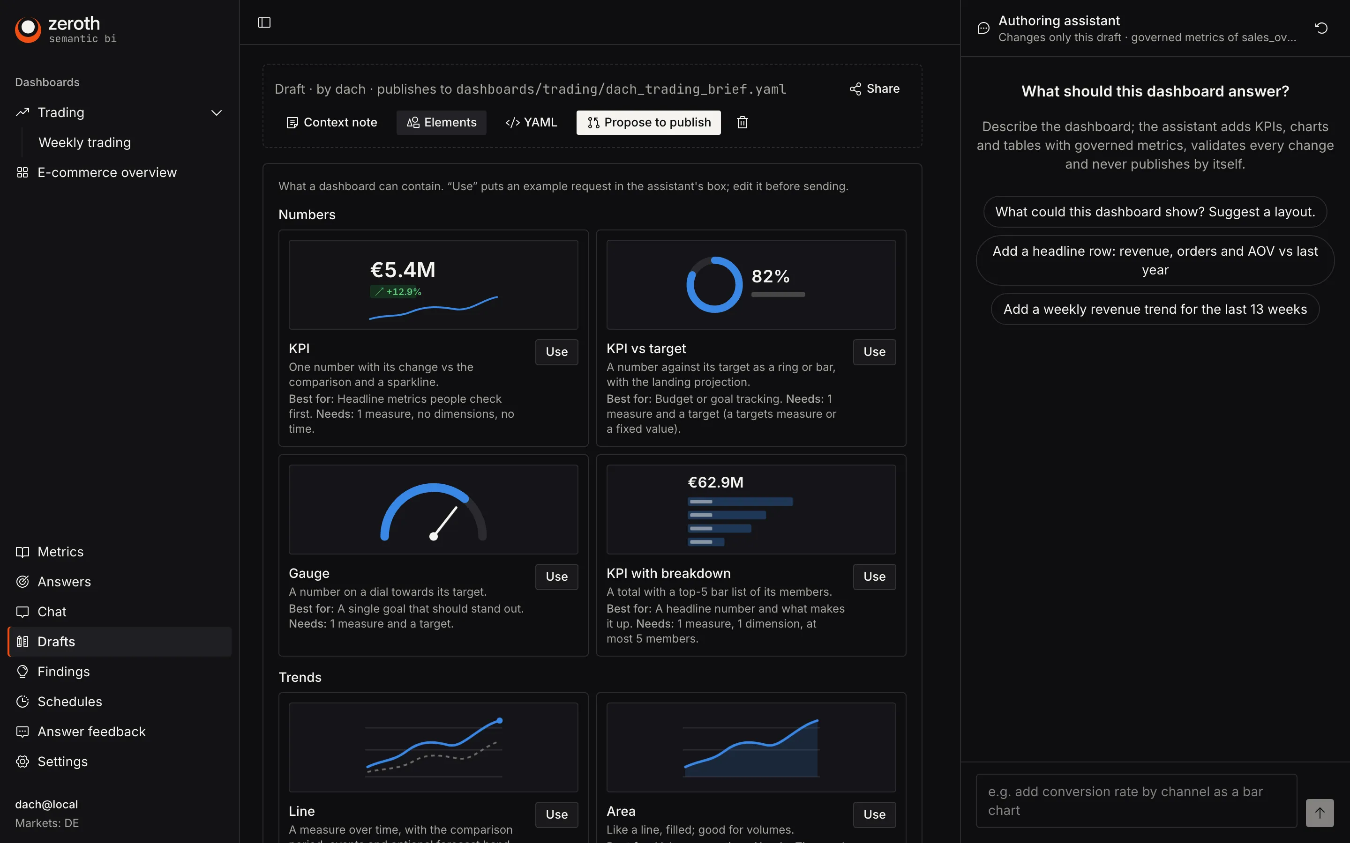Open Answer feedback page

[91, 732]
